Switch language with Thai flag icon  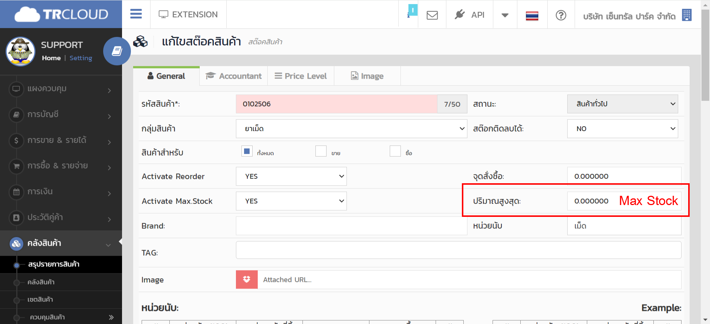532,16
